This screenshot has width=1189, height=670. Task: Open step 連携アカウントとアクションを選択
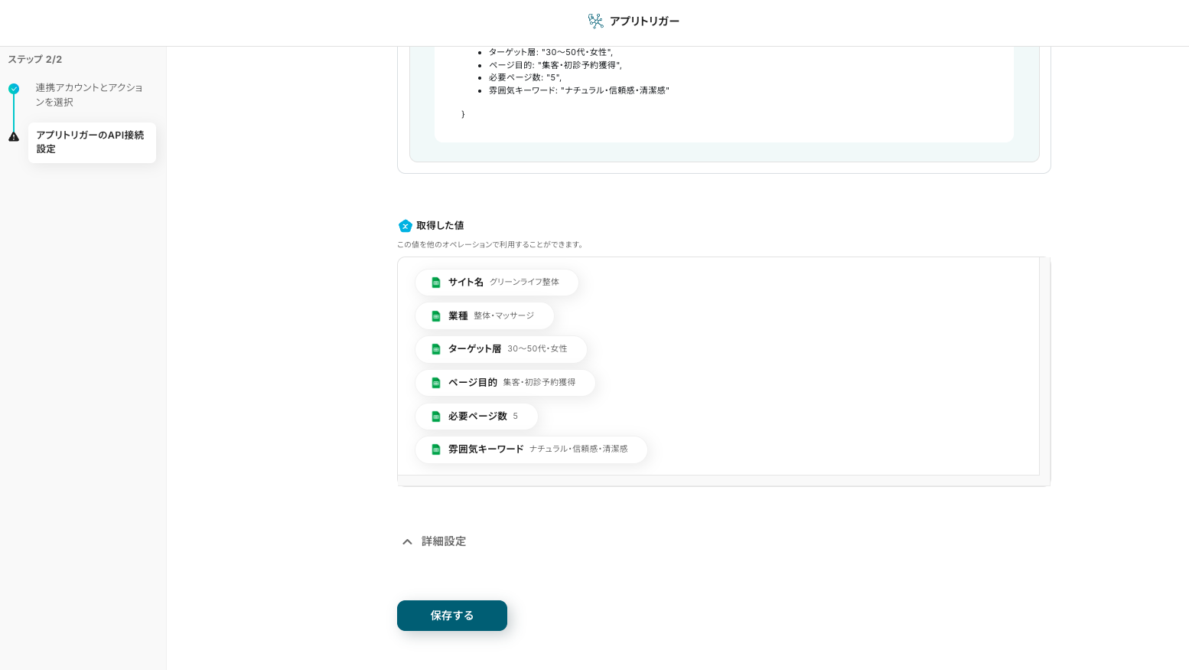click(89, 95)
